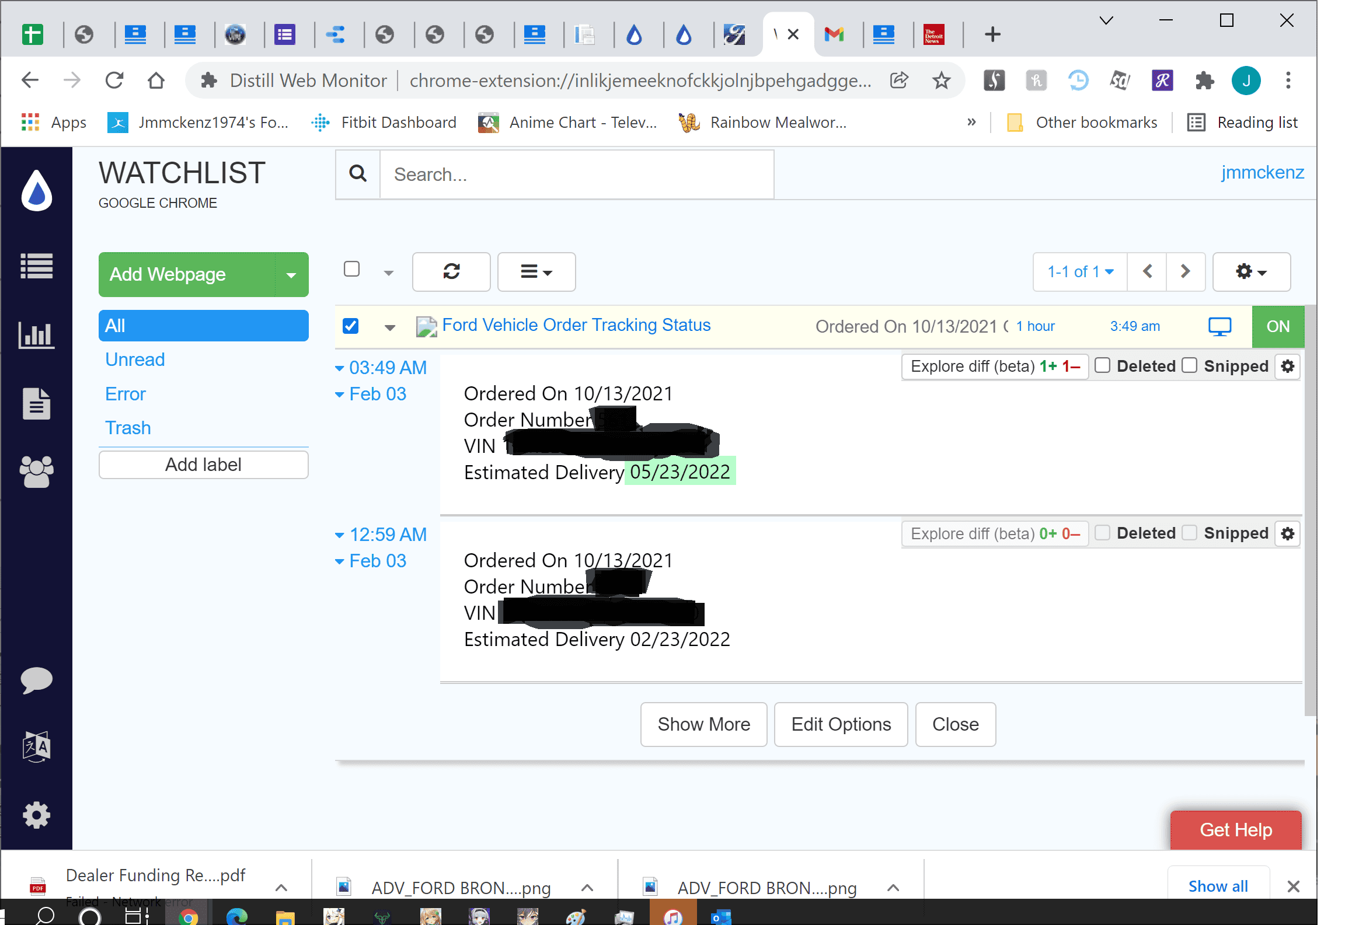Screen dimensions: 1345x925
Task: Open the watchlist list icon in sidebar
Action: [x=37, y=266]
